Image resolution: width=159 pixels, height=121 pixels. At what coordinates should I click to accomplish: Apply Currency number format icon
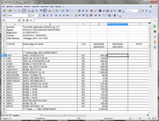tap(76, 15)
